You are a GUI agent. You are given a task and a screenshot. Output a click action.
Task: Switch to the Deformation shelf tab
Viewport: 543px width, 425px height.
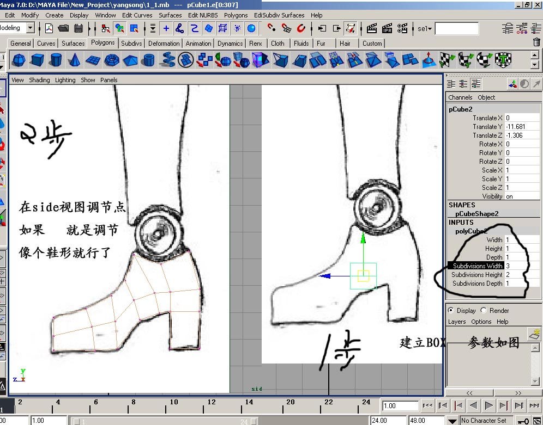pos(164,43)
